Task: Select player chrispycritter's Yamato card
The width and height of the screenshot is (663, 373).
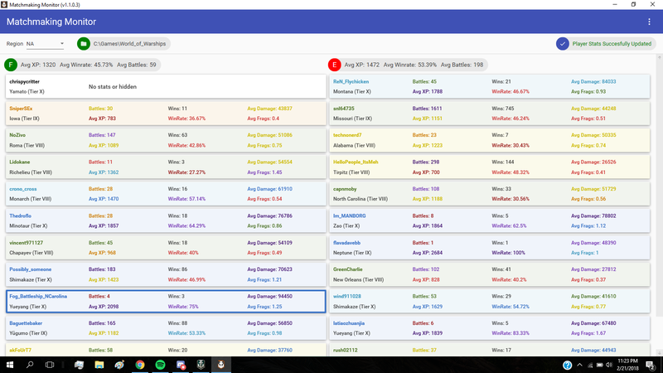Action: tap(166, 87)
